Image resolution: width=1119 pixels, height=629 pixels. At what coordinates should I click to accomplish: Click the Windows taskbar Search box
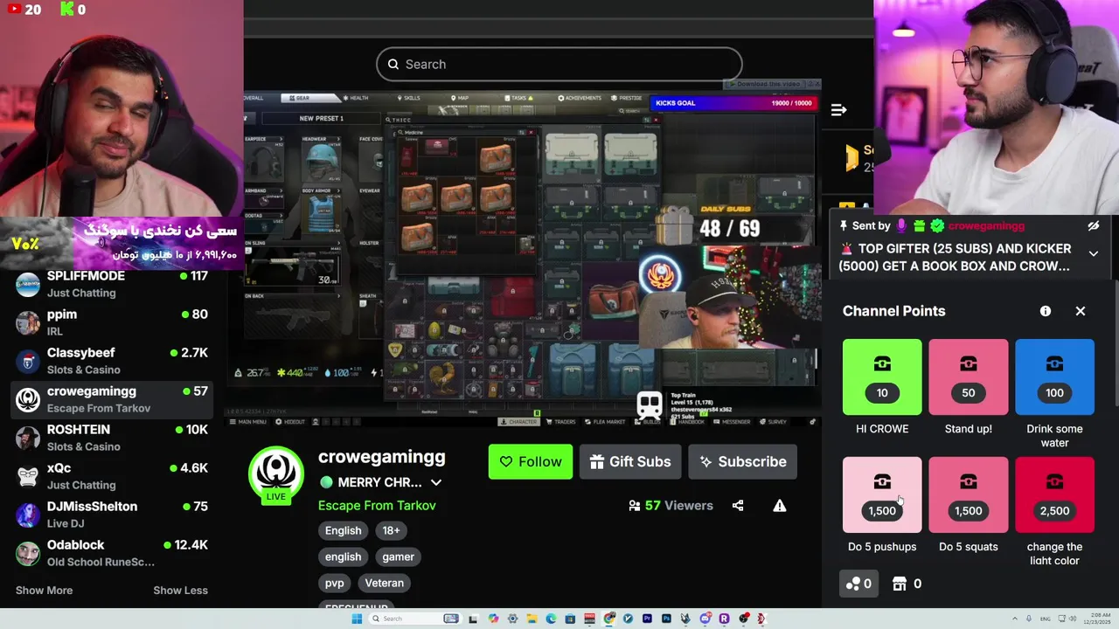click(415, 619)
